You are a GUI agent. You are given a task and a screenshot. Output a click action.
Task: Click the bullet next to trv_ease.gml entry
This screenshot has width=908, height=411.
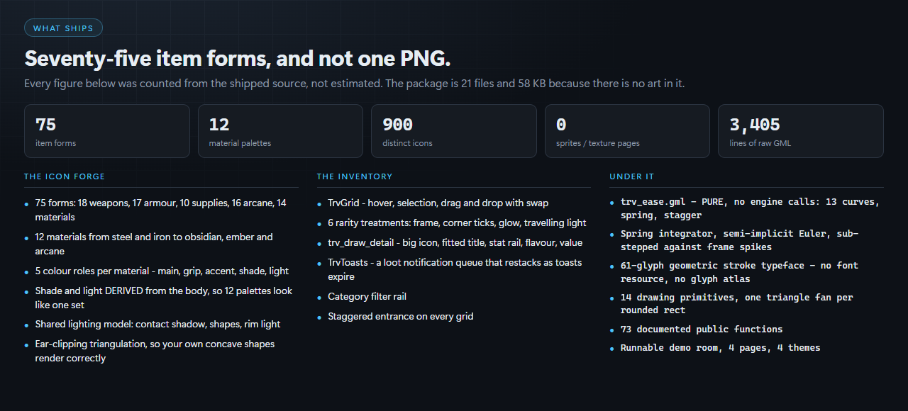point(612,203)
